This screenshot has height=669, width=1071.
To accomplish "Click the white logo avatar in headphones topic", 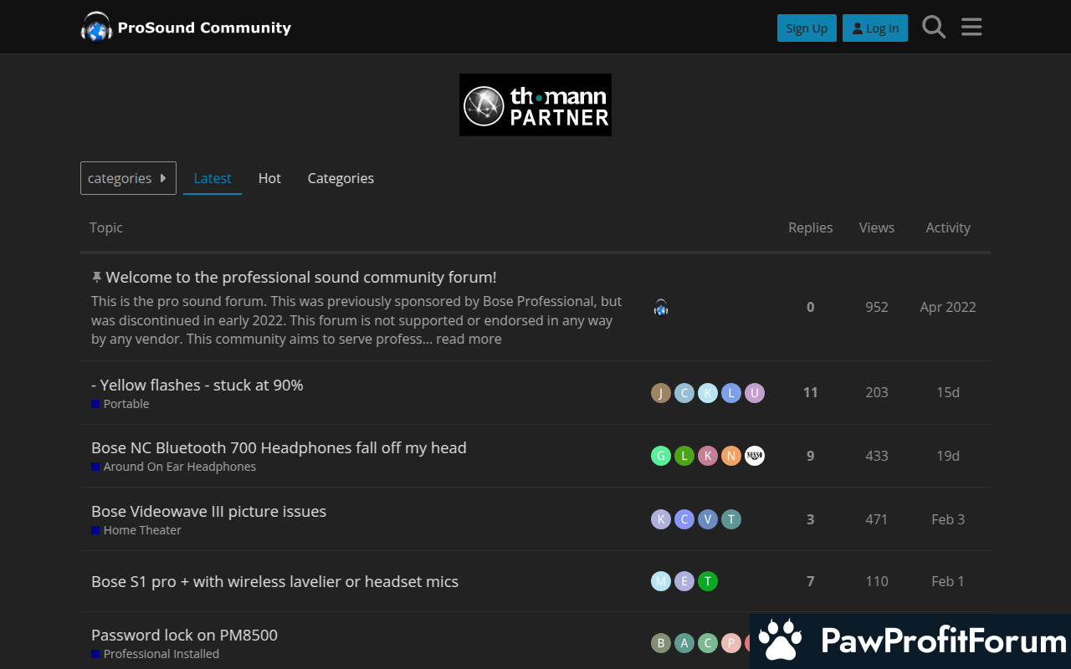I will coord(755,456).
